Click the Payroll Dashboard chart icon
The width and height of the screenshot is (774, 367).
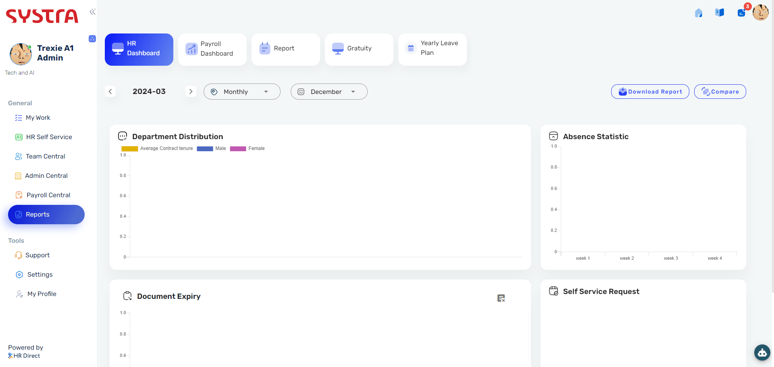click(x=191, y=49)
